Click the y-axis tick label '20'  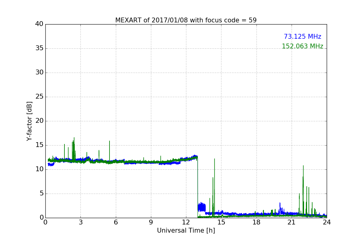39,121
